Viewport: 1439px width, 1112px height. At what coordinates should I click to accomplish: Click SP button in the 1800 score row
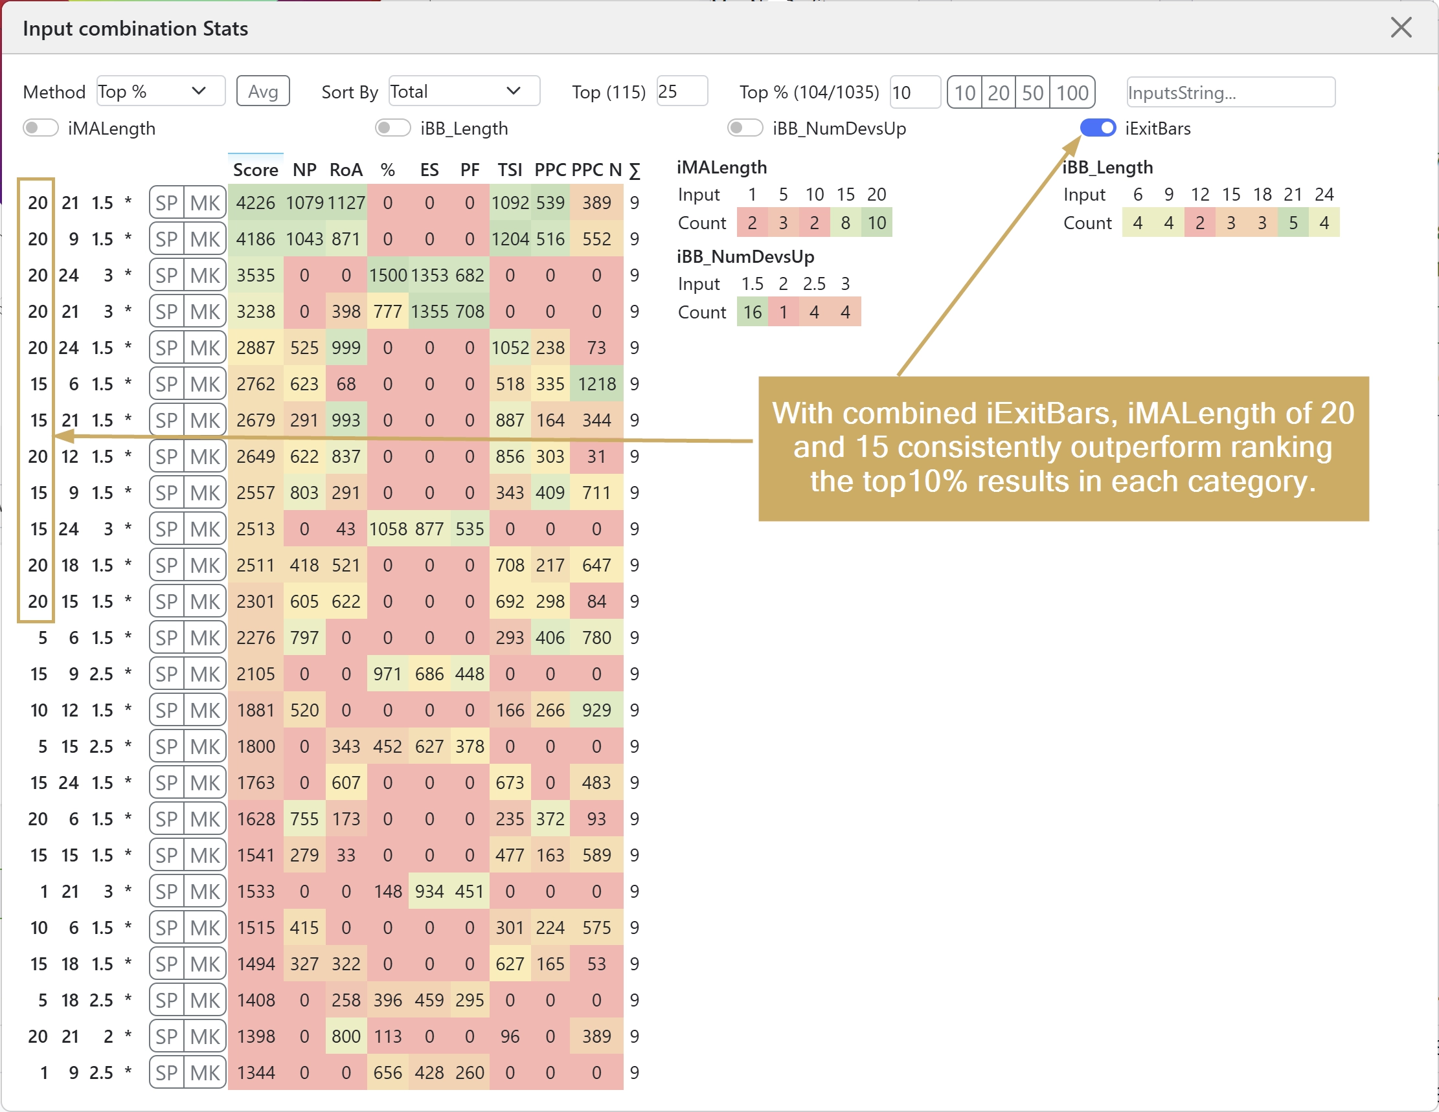coord(166,746)
